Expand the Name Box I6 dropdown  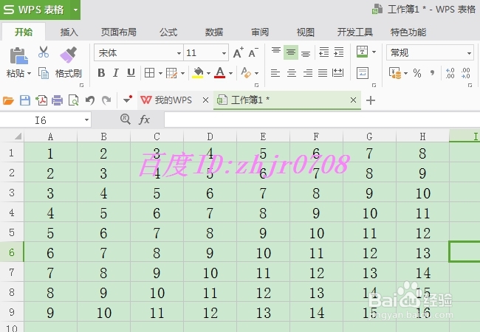(x=86, y=120)
